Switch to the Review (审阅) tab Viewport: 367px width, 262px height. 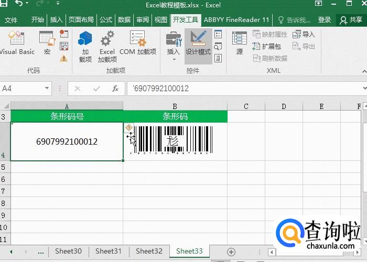[143, 20]
